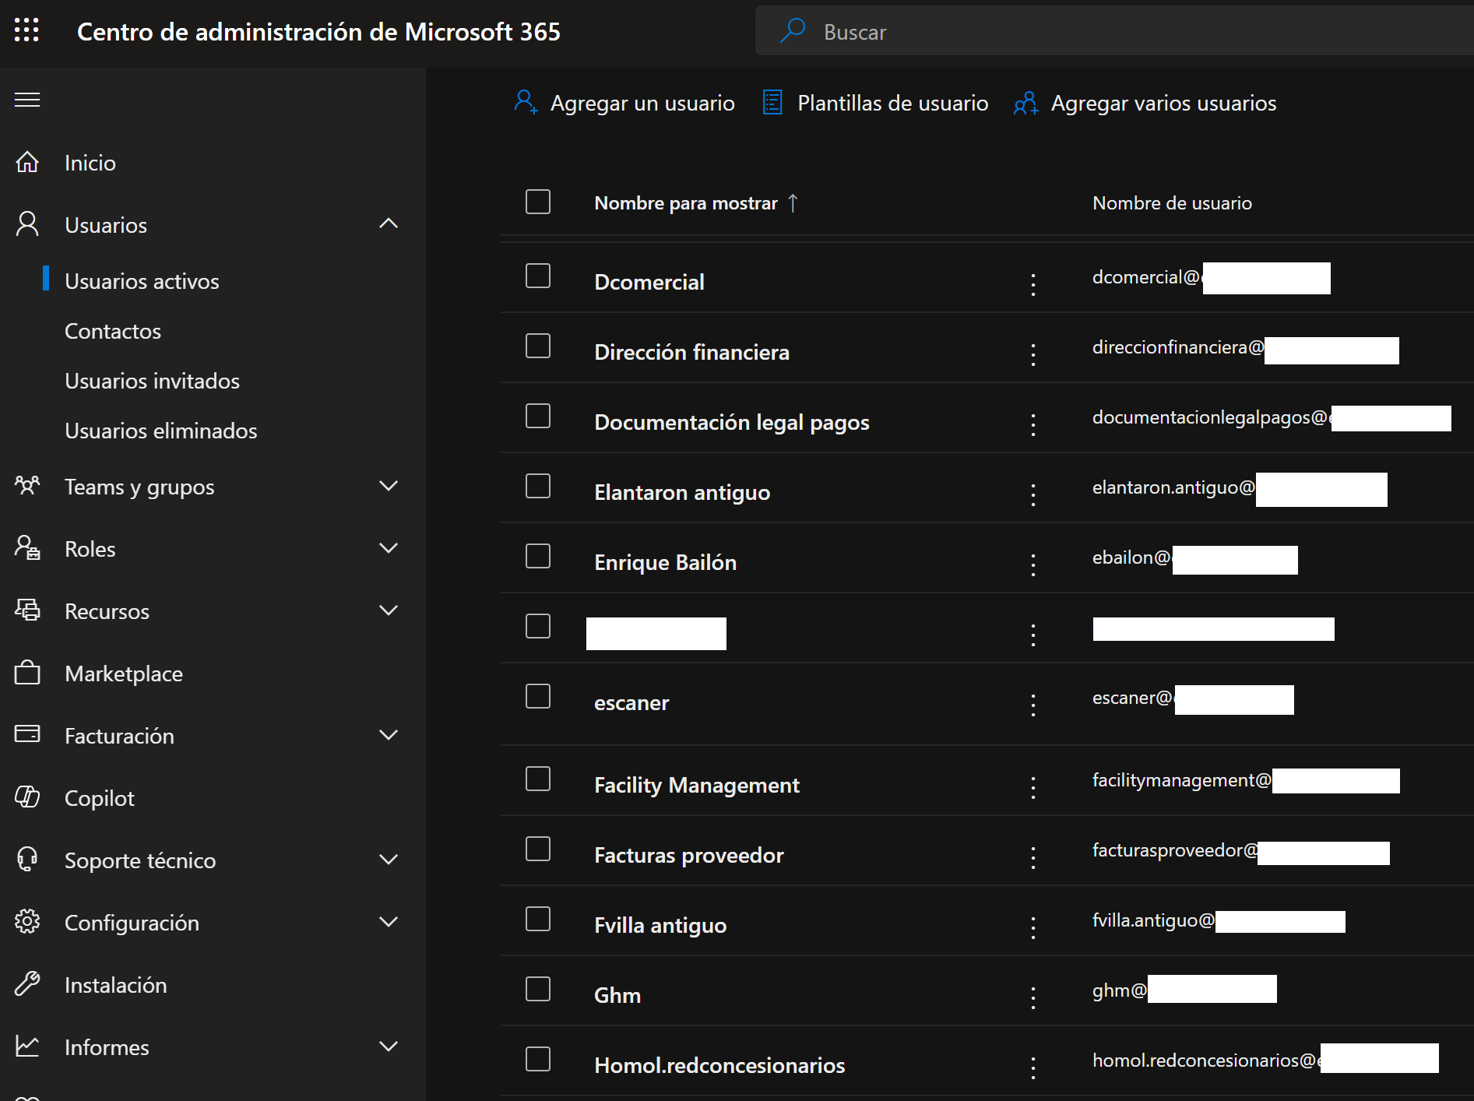Image resolution: width=1474 pixels, height=1101 pixels.
Task: Open more actions for Facility Management
Action: 1033,787
